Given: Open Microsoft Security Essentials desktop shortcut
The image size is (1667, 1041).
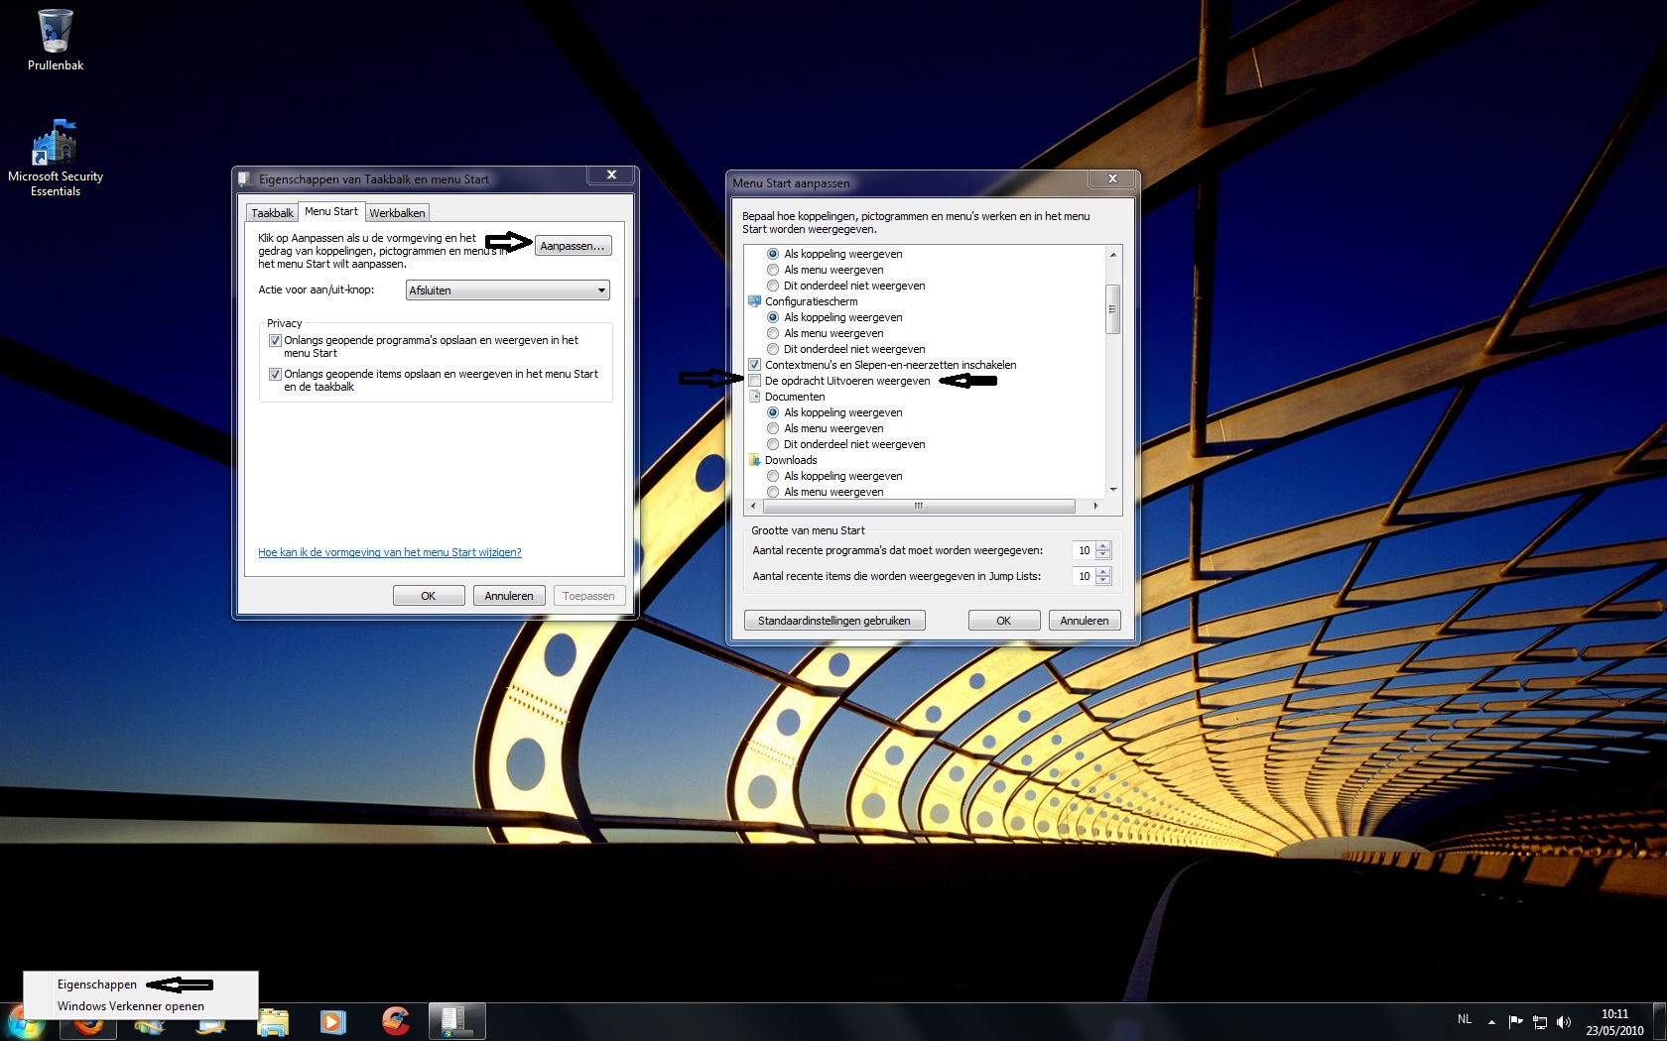Looking at the screenshot, I should pyautogui.click(x=55, y=159).
